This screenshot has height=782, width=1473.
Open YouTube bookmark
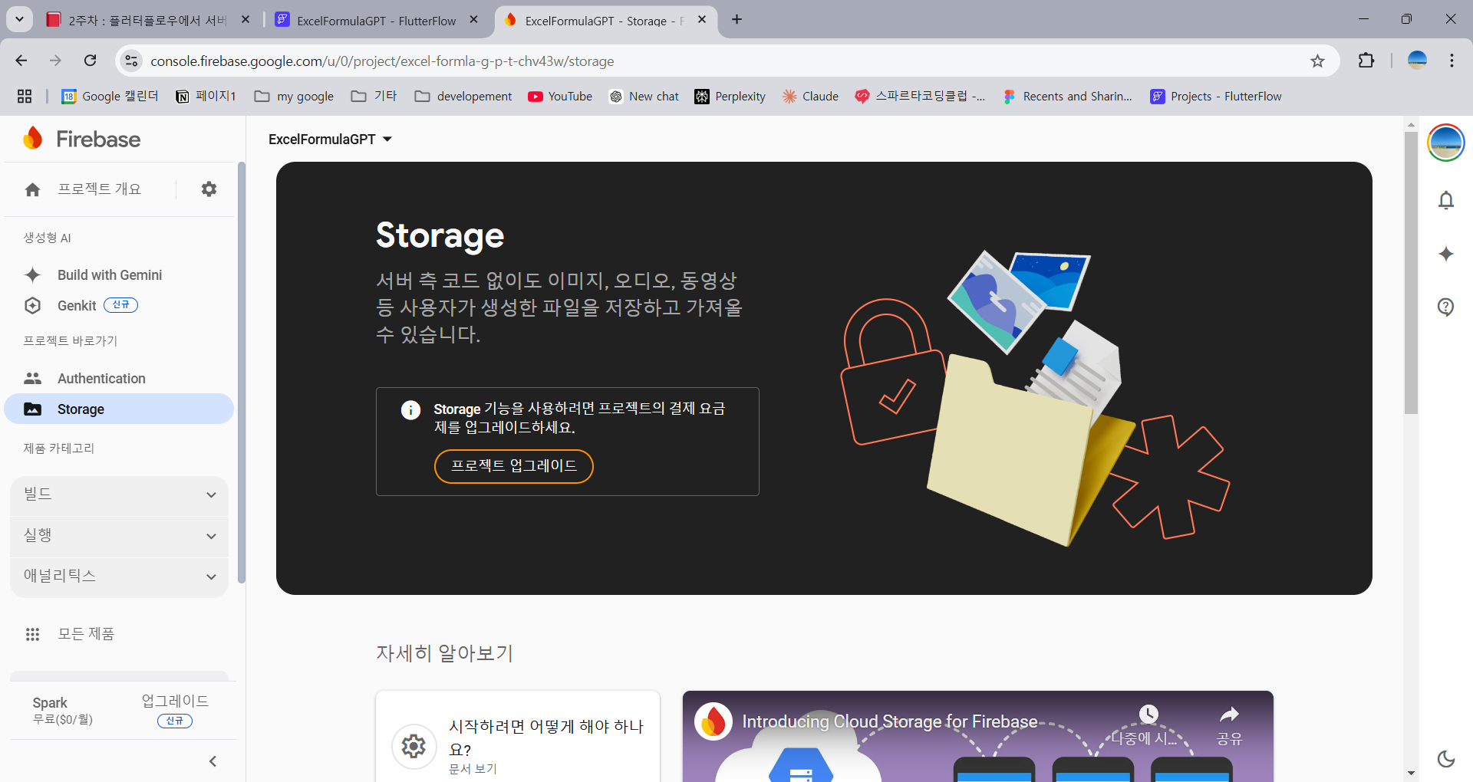[x=560, y=97]
